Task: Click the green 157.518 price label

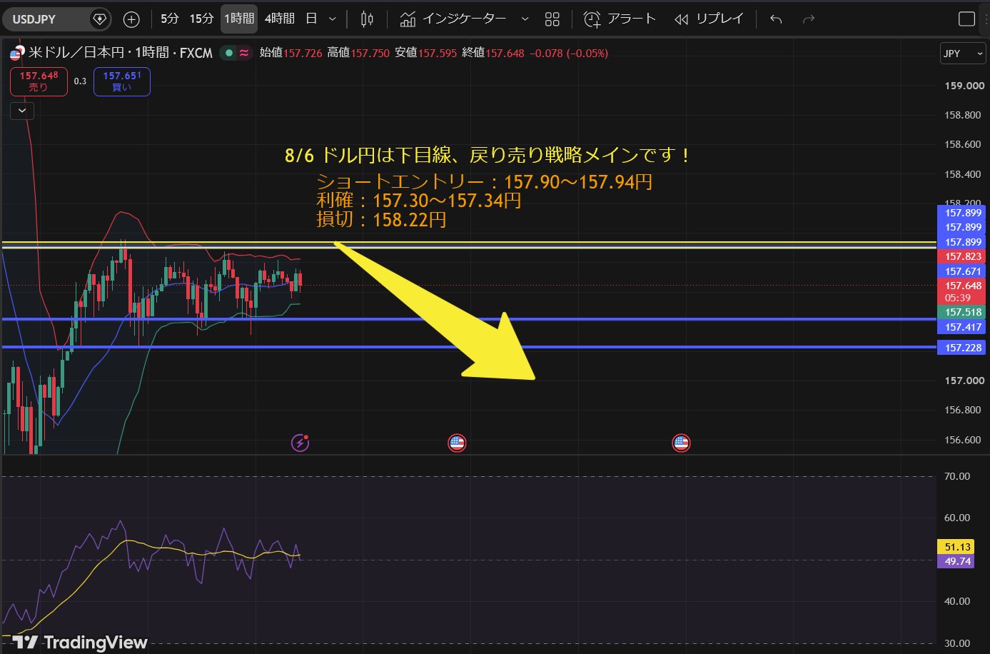Action: pos(963,312)
